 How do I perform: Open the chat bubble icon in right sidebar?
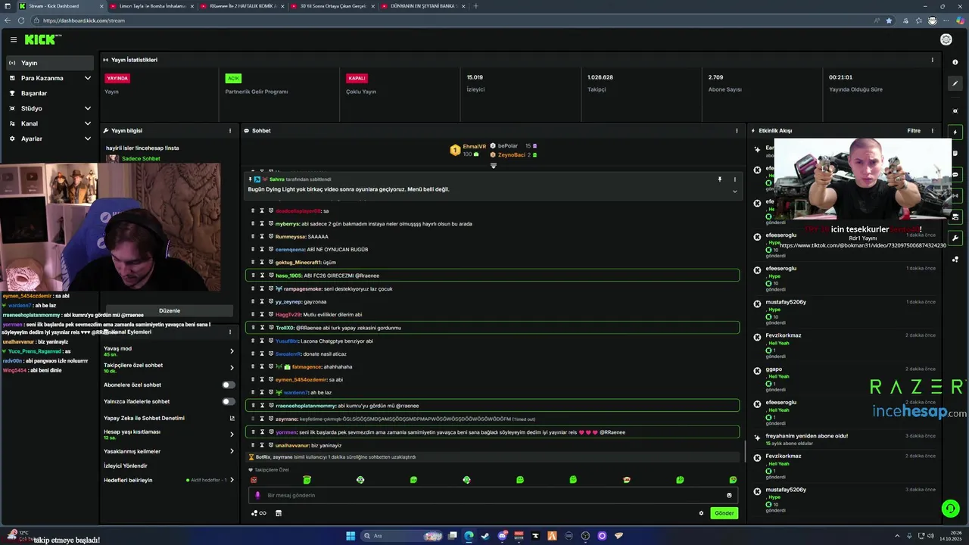[x=955, y=175]
